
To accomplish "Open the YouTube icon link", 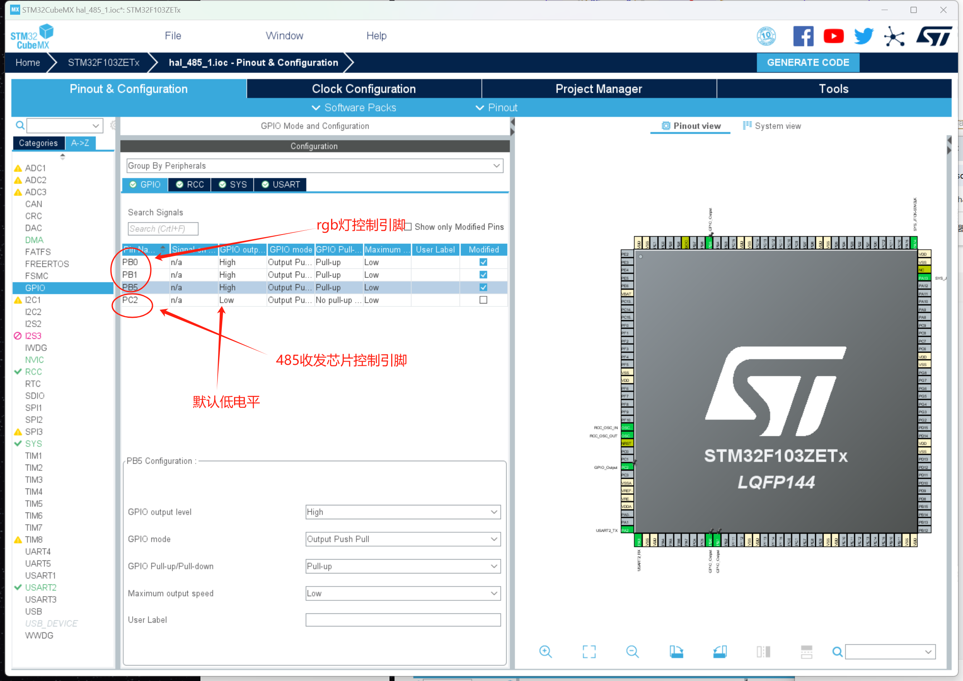I will click(x=834, y=36).
